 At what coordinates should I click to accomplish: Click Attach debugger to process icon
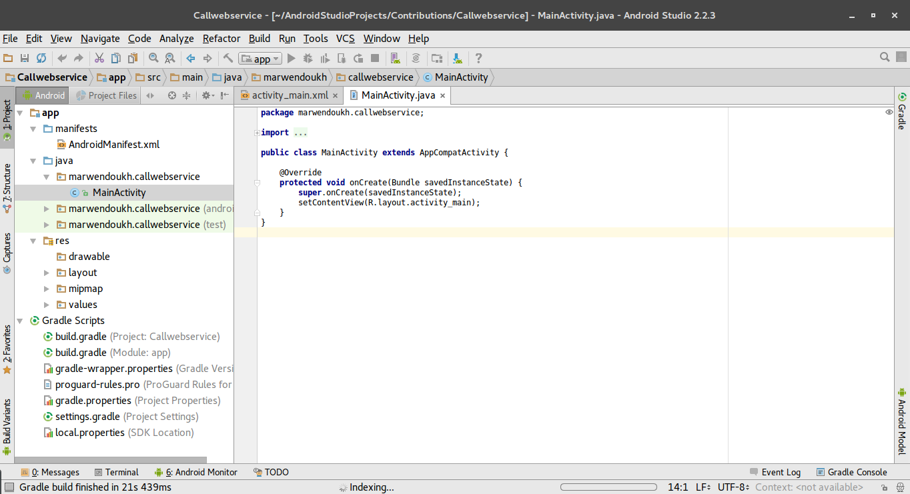(342, 59)
